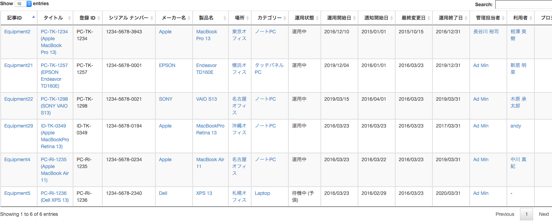The width and height of the screenshot is (552, 221).
Task: Sort by 運用開始日 sort icon
Action: click(354, 18)
